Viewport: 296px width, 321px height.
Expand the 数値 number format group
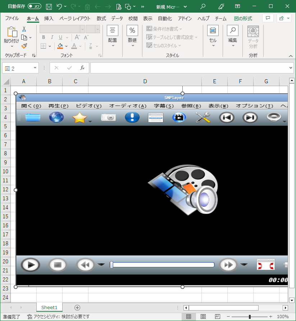pos(132,36)
